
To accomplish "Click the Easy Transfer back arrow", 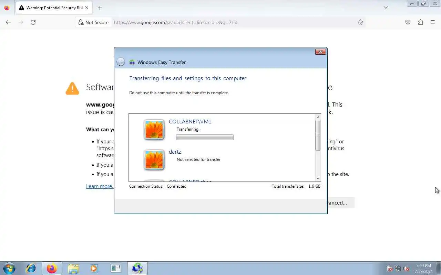I will [x=121, y=62].
